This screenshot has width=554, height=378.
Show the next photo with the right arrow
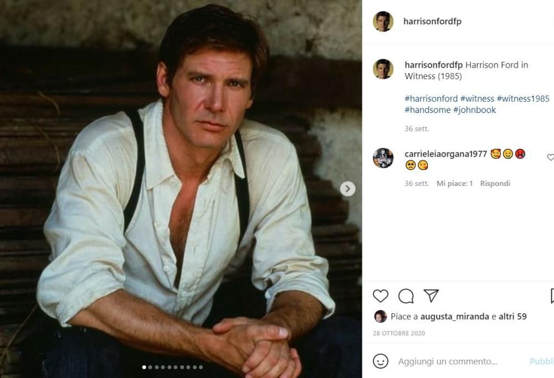tap(347, 189)
